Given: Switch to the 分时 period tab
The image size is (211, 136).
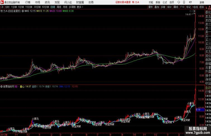Looking at the screenshot, I should tap(7, 7).
